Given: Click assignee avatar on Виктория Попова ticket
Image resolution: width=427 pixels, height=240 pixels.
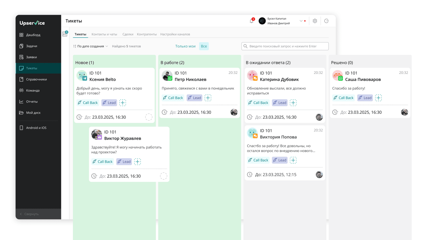Looking at the screenshot, I should (319, 174).
